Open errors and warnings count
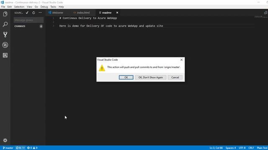The image size is (268, 150). (x=32, y=148)
